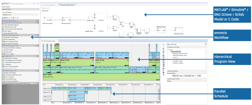
Task: Click the green run icon for Run Sequential Tests
Action: click(x=3, y=42)
